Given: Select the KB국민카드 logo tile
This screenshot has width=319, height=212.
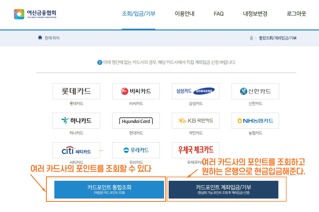Looking at the screenshot, I should pos(196,121).
